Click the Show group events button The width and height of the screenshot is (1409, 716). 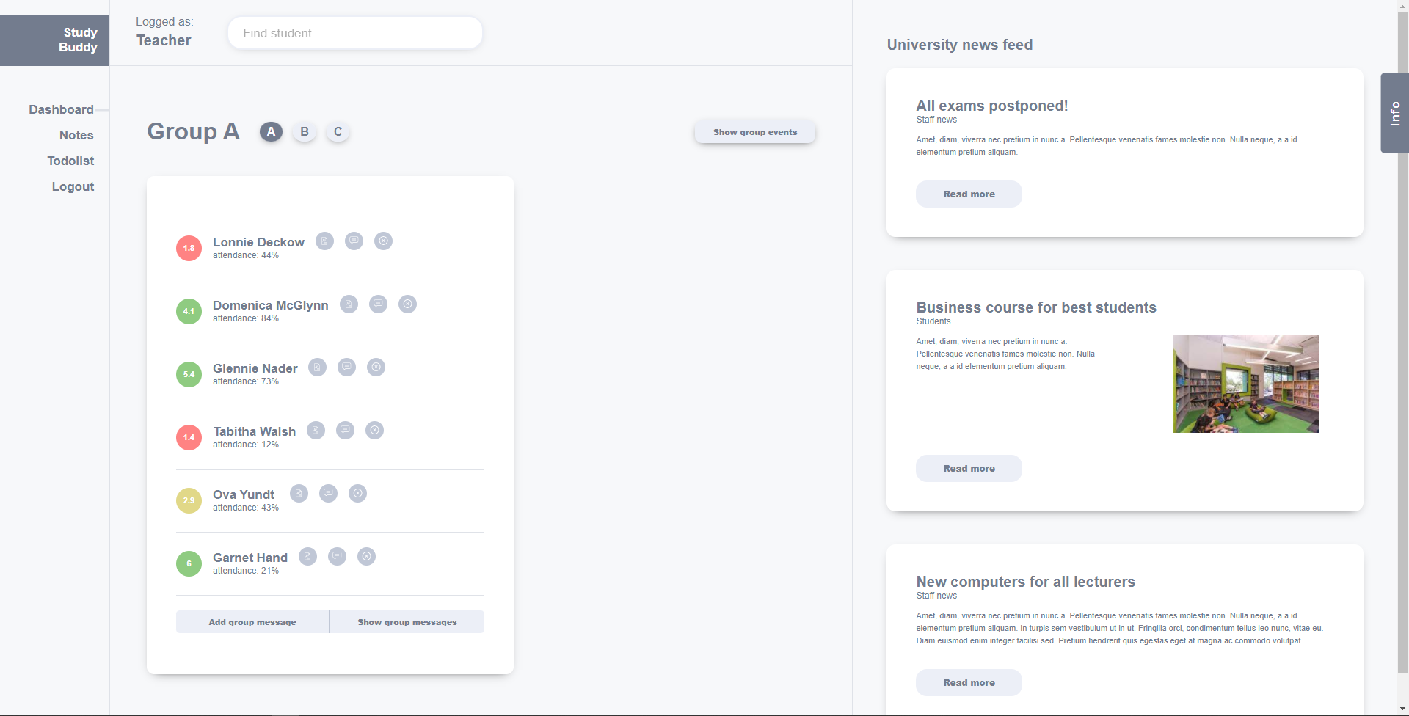tap(755, 132)
